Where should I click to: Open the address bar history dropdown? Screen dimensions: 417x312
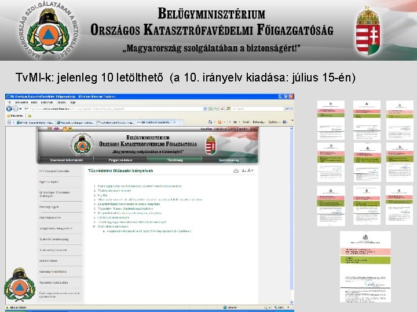pos(205,109)
